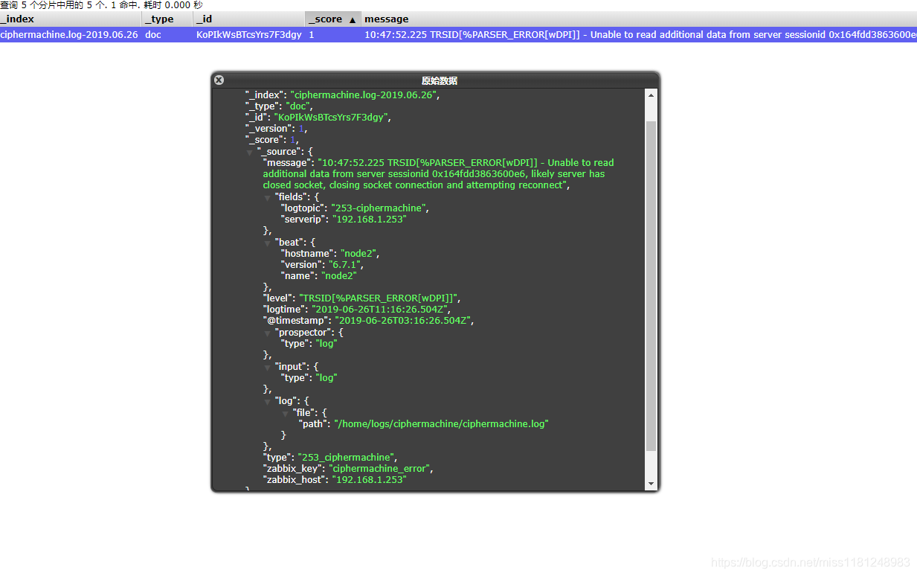Click the version "6.7.1" value
Screen dimensions: 917x576
(345, 264)
